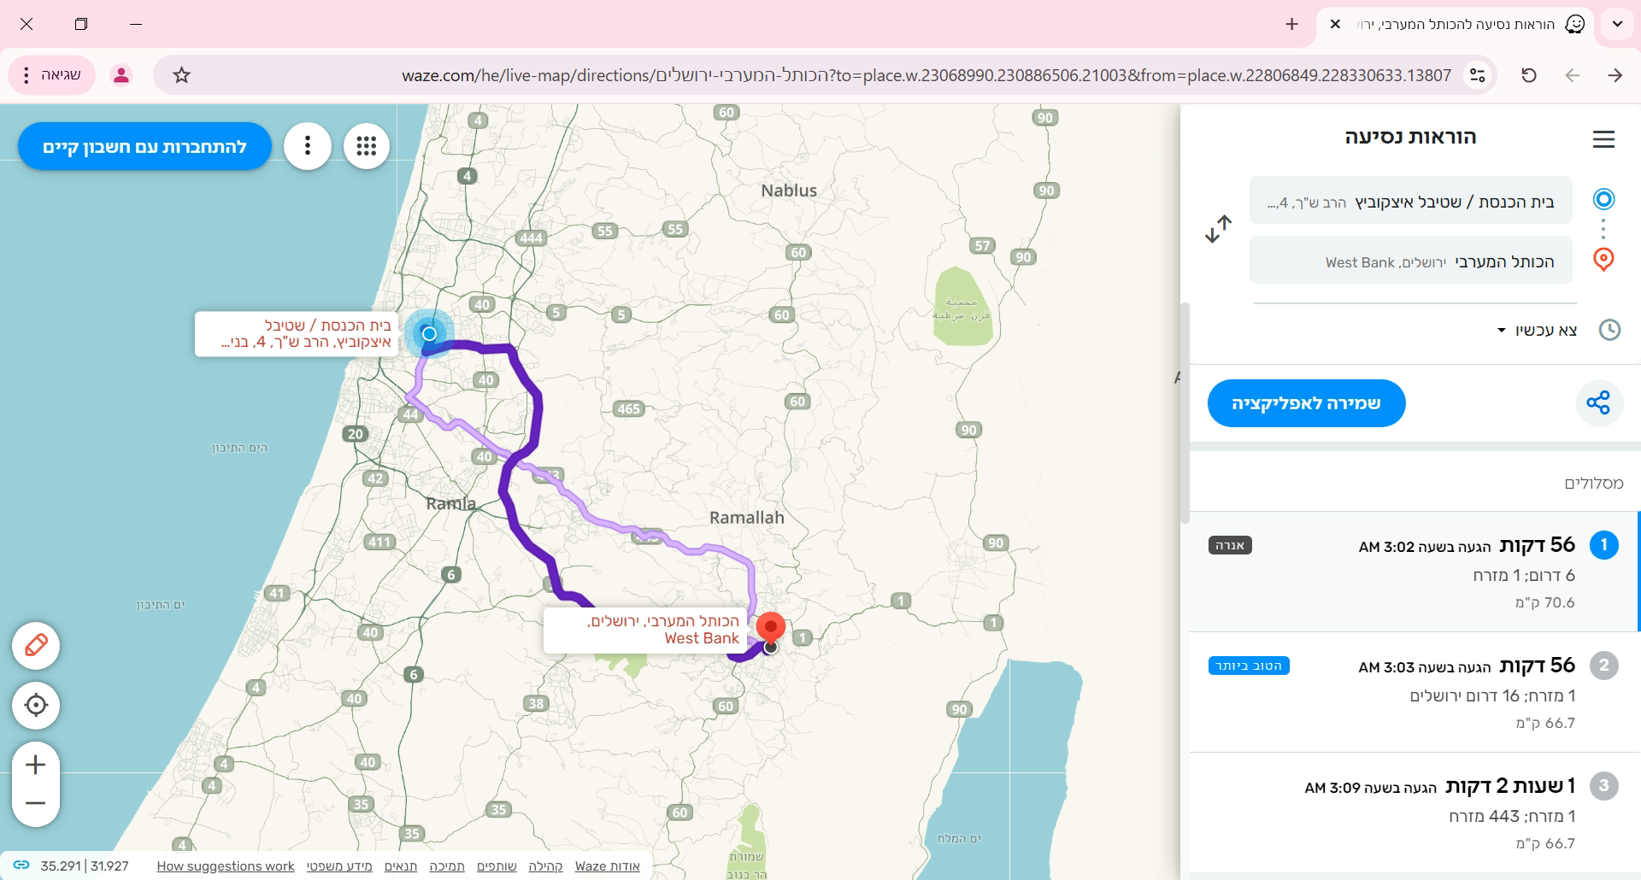Open the 'תנאים' footer link
Screen dimensions: 1641x880
click(401, 865)
